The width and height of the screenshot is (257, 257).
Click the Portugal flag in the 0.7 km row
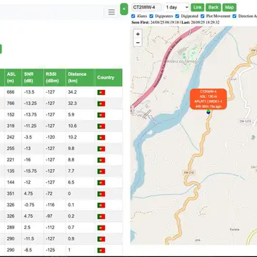click(x=101, y=228)
